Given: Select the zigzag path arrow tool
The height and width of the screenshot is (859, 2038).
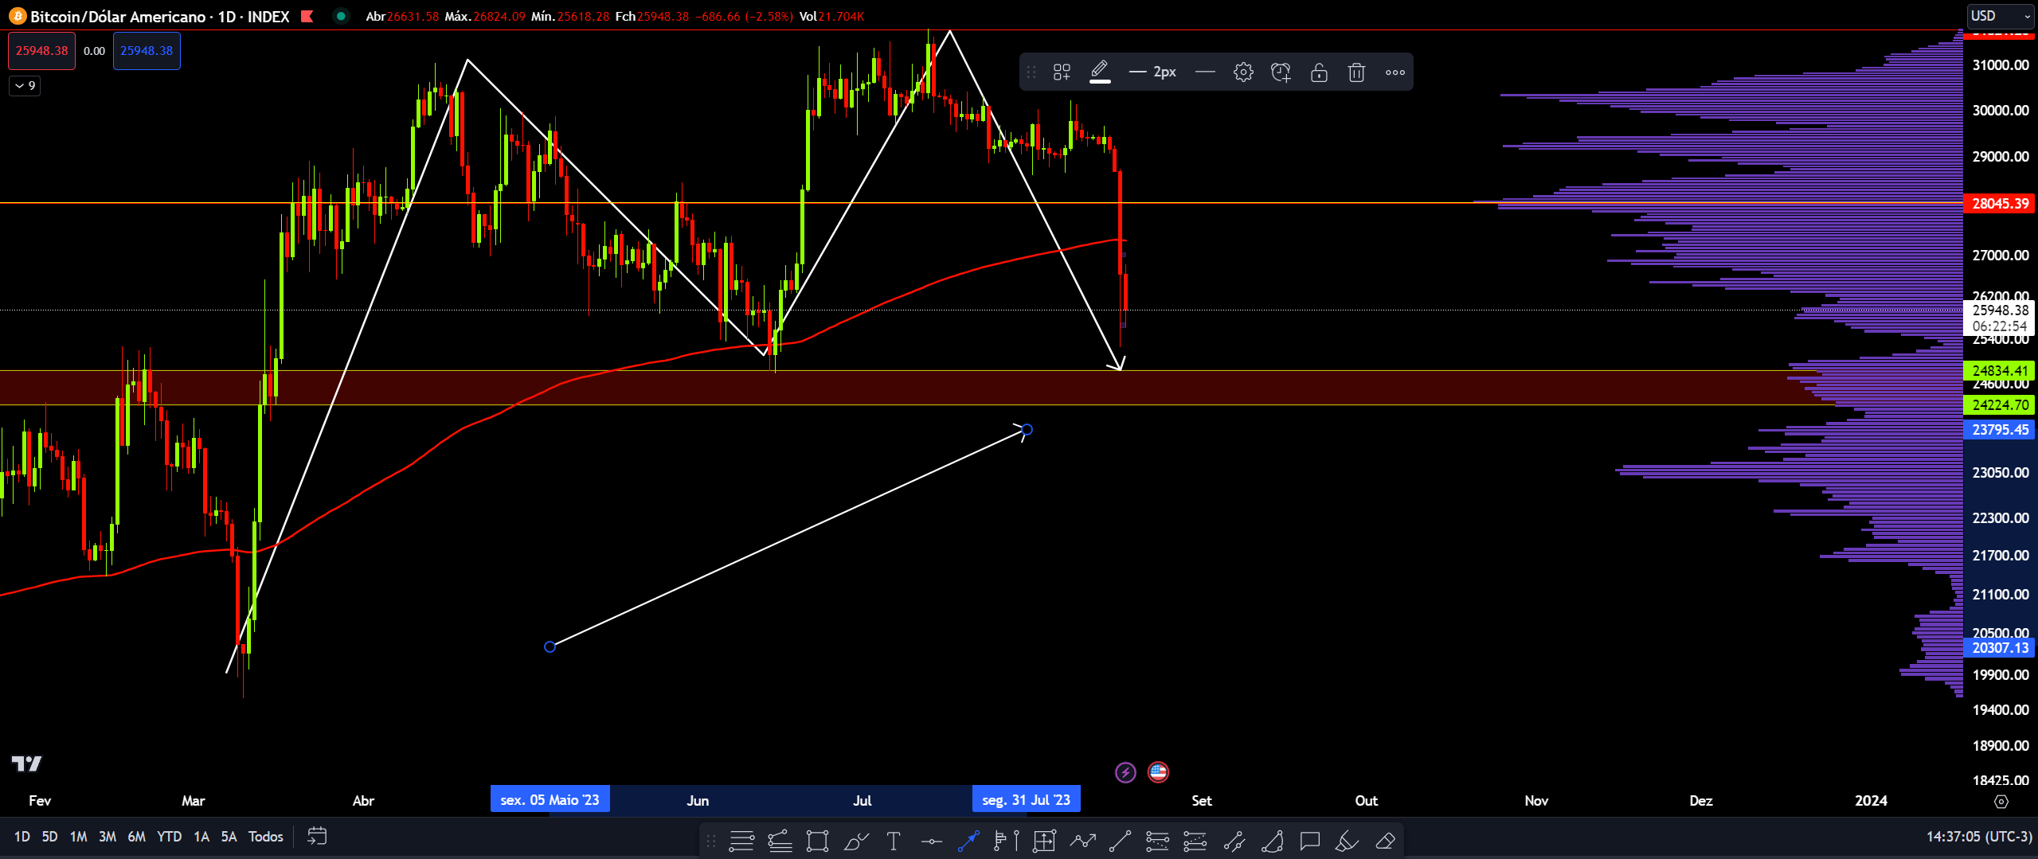Looking at the screenshot, I should (x=1082, y=841).
